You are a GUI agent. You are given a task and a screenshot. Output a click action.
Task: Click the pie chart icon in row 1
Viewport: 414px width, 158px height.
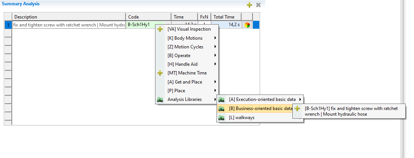pos(247,25)
